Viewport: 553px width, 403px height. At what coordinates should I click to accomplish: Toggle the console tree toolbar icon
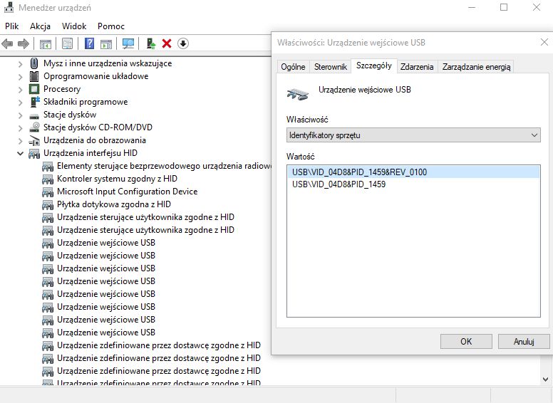click(46, 43)
